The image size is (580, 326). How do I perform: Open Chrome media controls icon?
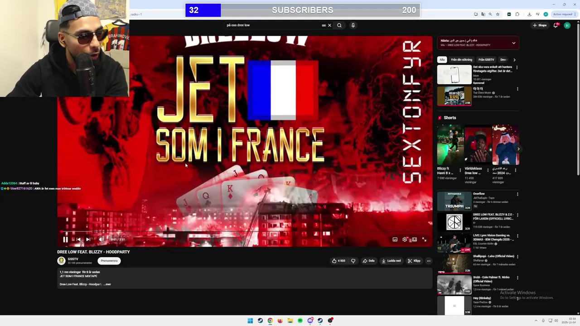pos(537,14)
